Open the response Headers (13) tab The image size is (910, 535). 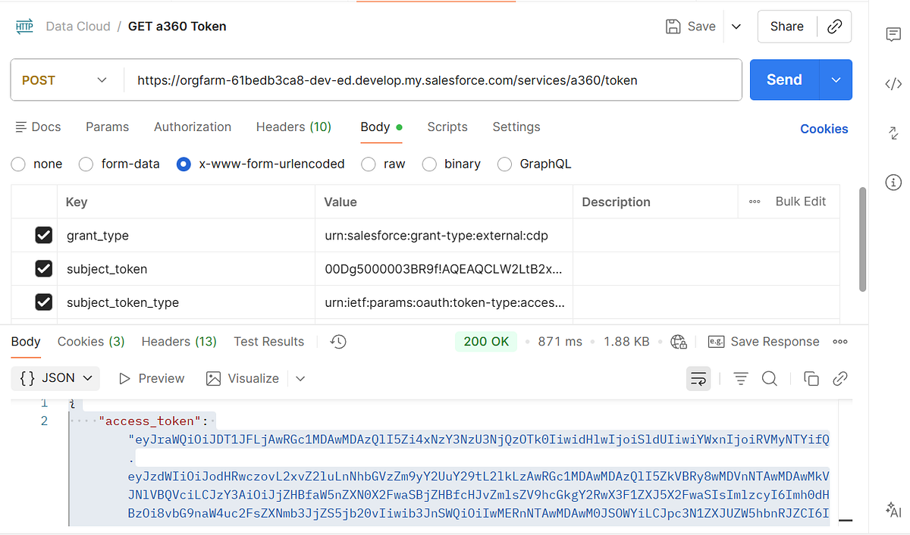[179, 342]
